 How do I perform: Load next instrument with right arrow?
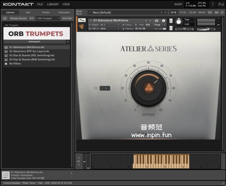coord(150,20)
